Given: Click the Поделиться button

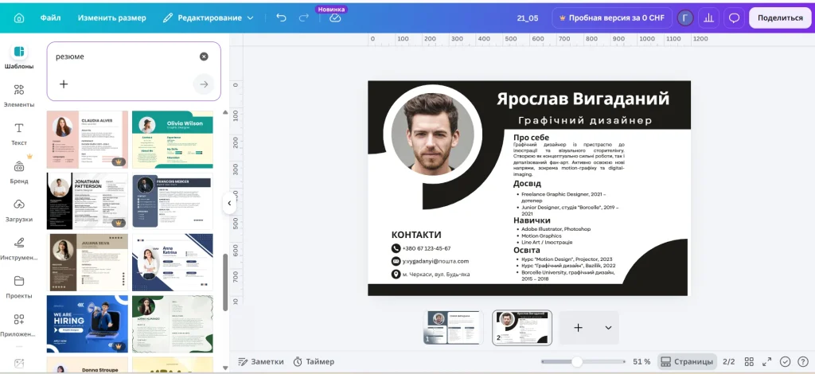Looking at the screenshot, I should 780,18.
